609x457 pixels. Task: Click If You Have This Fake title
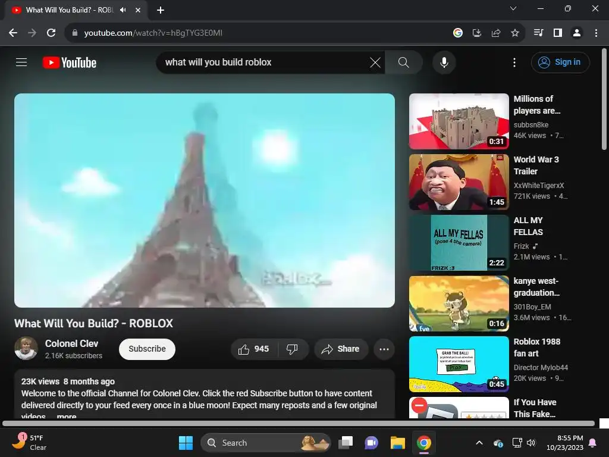point(535,408)
